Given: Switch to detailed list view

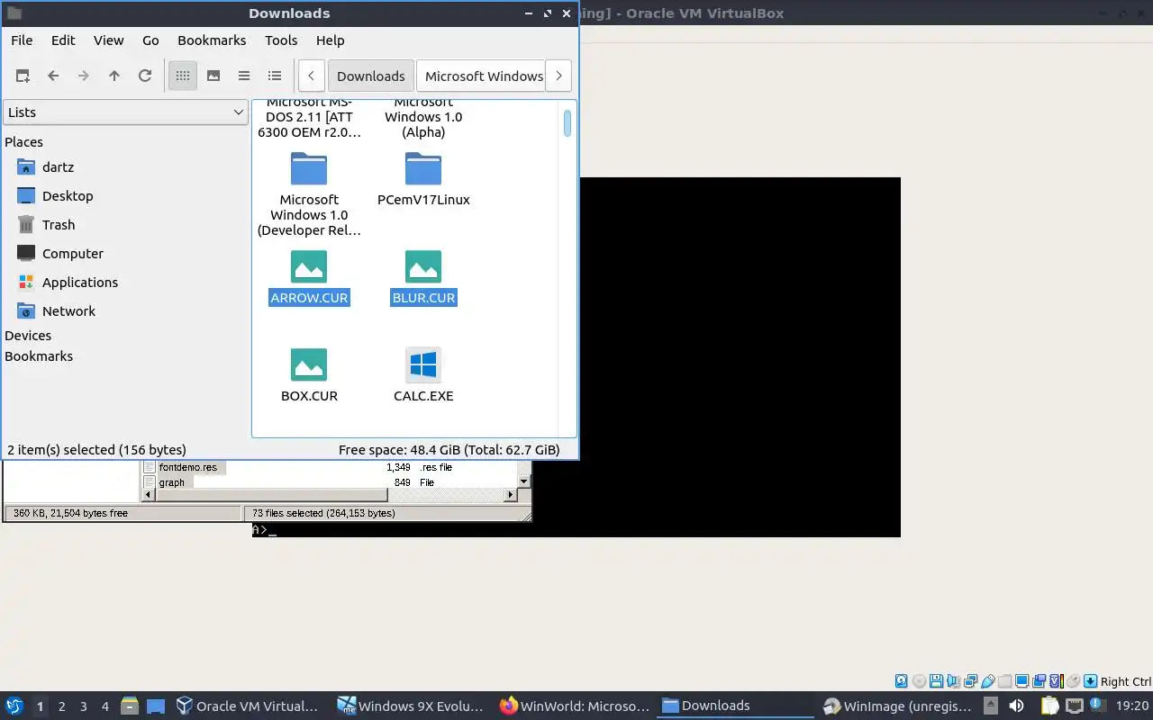Looking at the screenshot, I should pos(275,76).
